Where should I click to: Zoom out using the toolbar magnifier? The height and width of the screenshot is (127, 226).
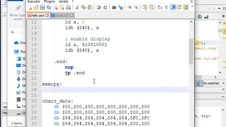tap(136, 7)
